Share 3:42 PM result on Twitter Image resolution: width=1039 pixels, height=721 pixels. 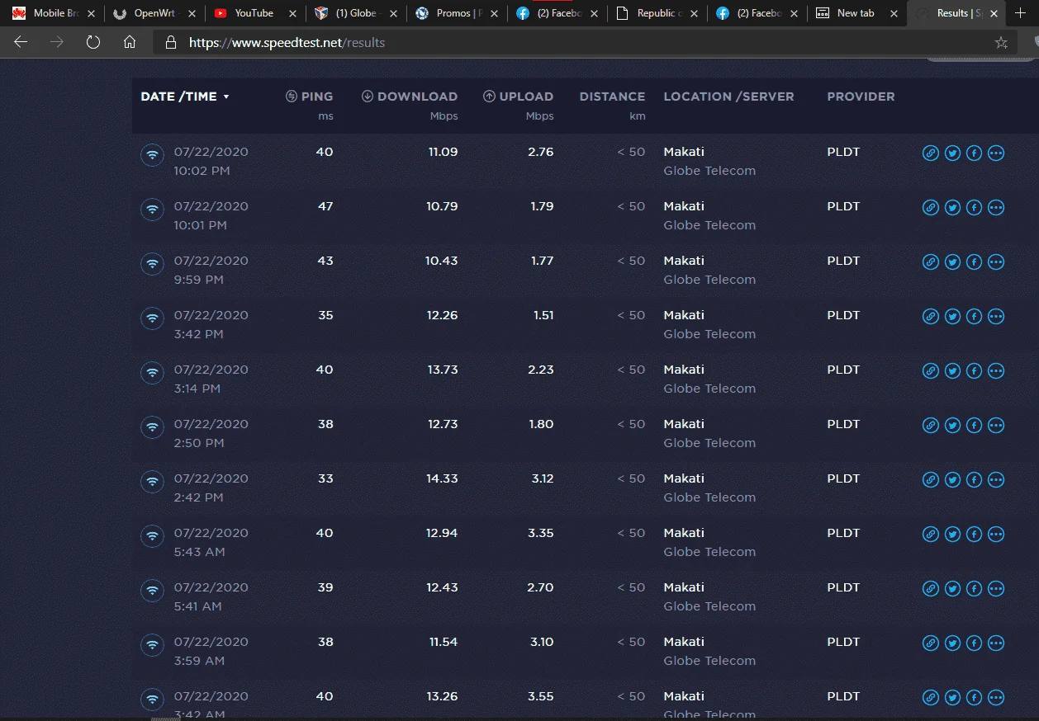952,317
